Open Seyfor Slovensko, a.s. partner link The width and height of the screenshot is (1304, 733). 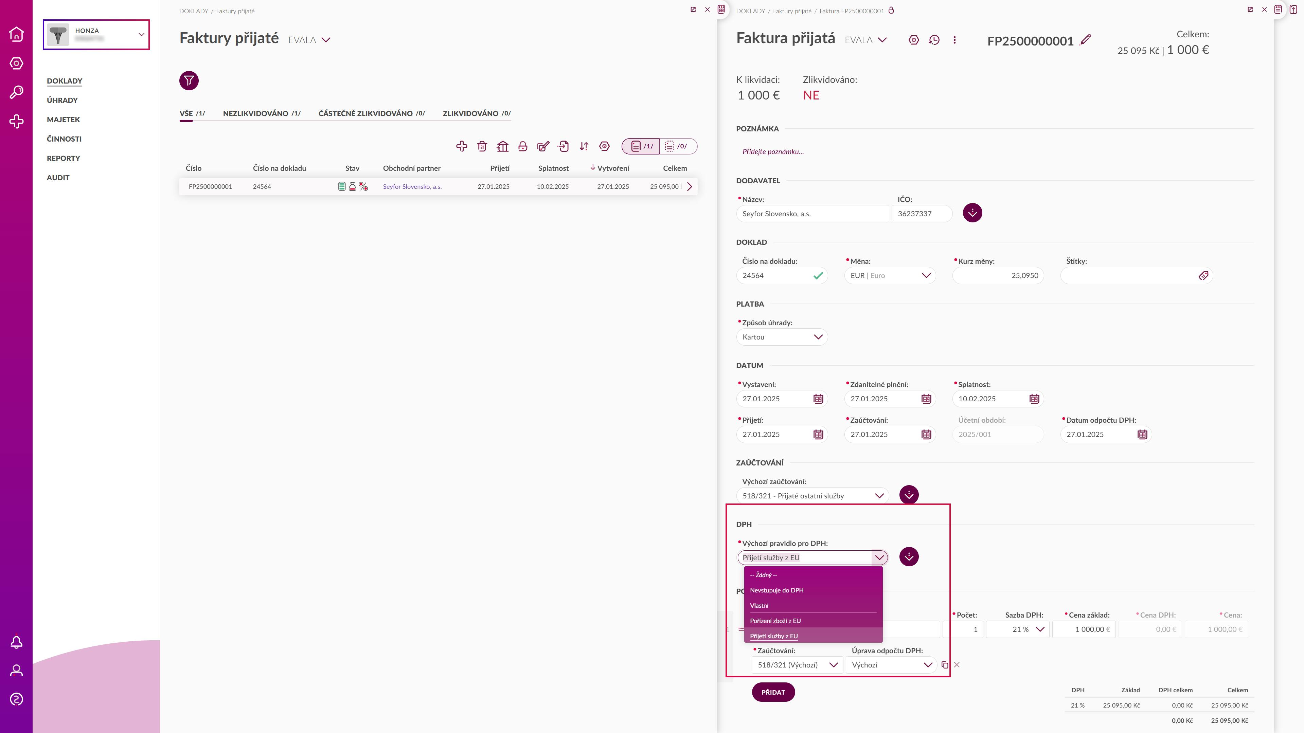412,187
